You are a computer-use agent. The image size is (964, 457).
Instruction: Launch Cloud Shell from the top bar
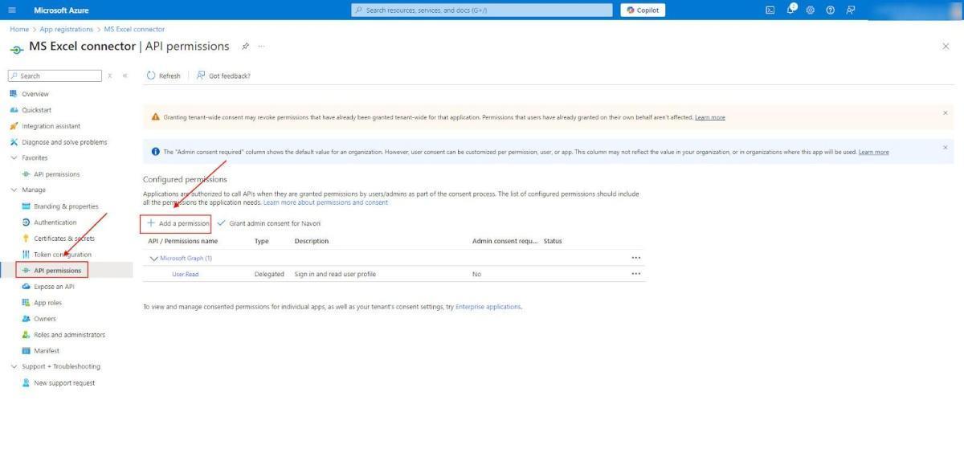(770, 10)
